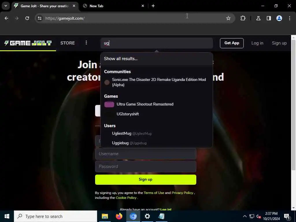Go back with the browser back arrow
Screen dimensions: 296x222
tap(6, 18)
